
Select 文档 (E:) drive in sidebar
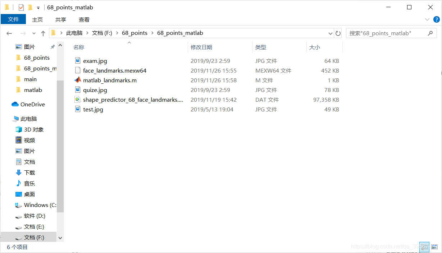[34, 226]
